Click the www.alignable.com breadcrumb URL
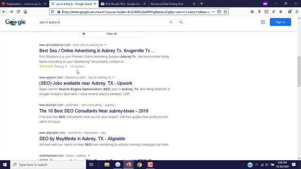 pyautogui.click(x=52, y=133)
